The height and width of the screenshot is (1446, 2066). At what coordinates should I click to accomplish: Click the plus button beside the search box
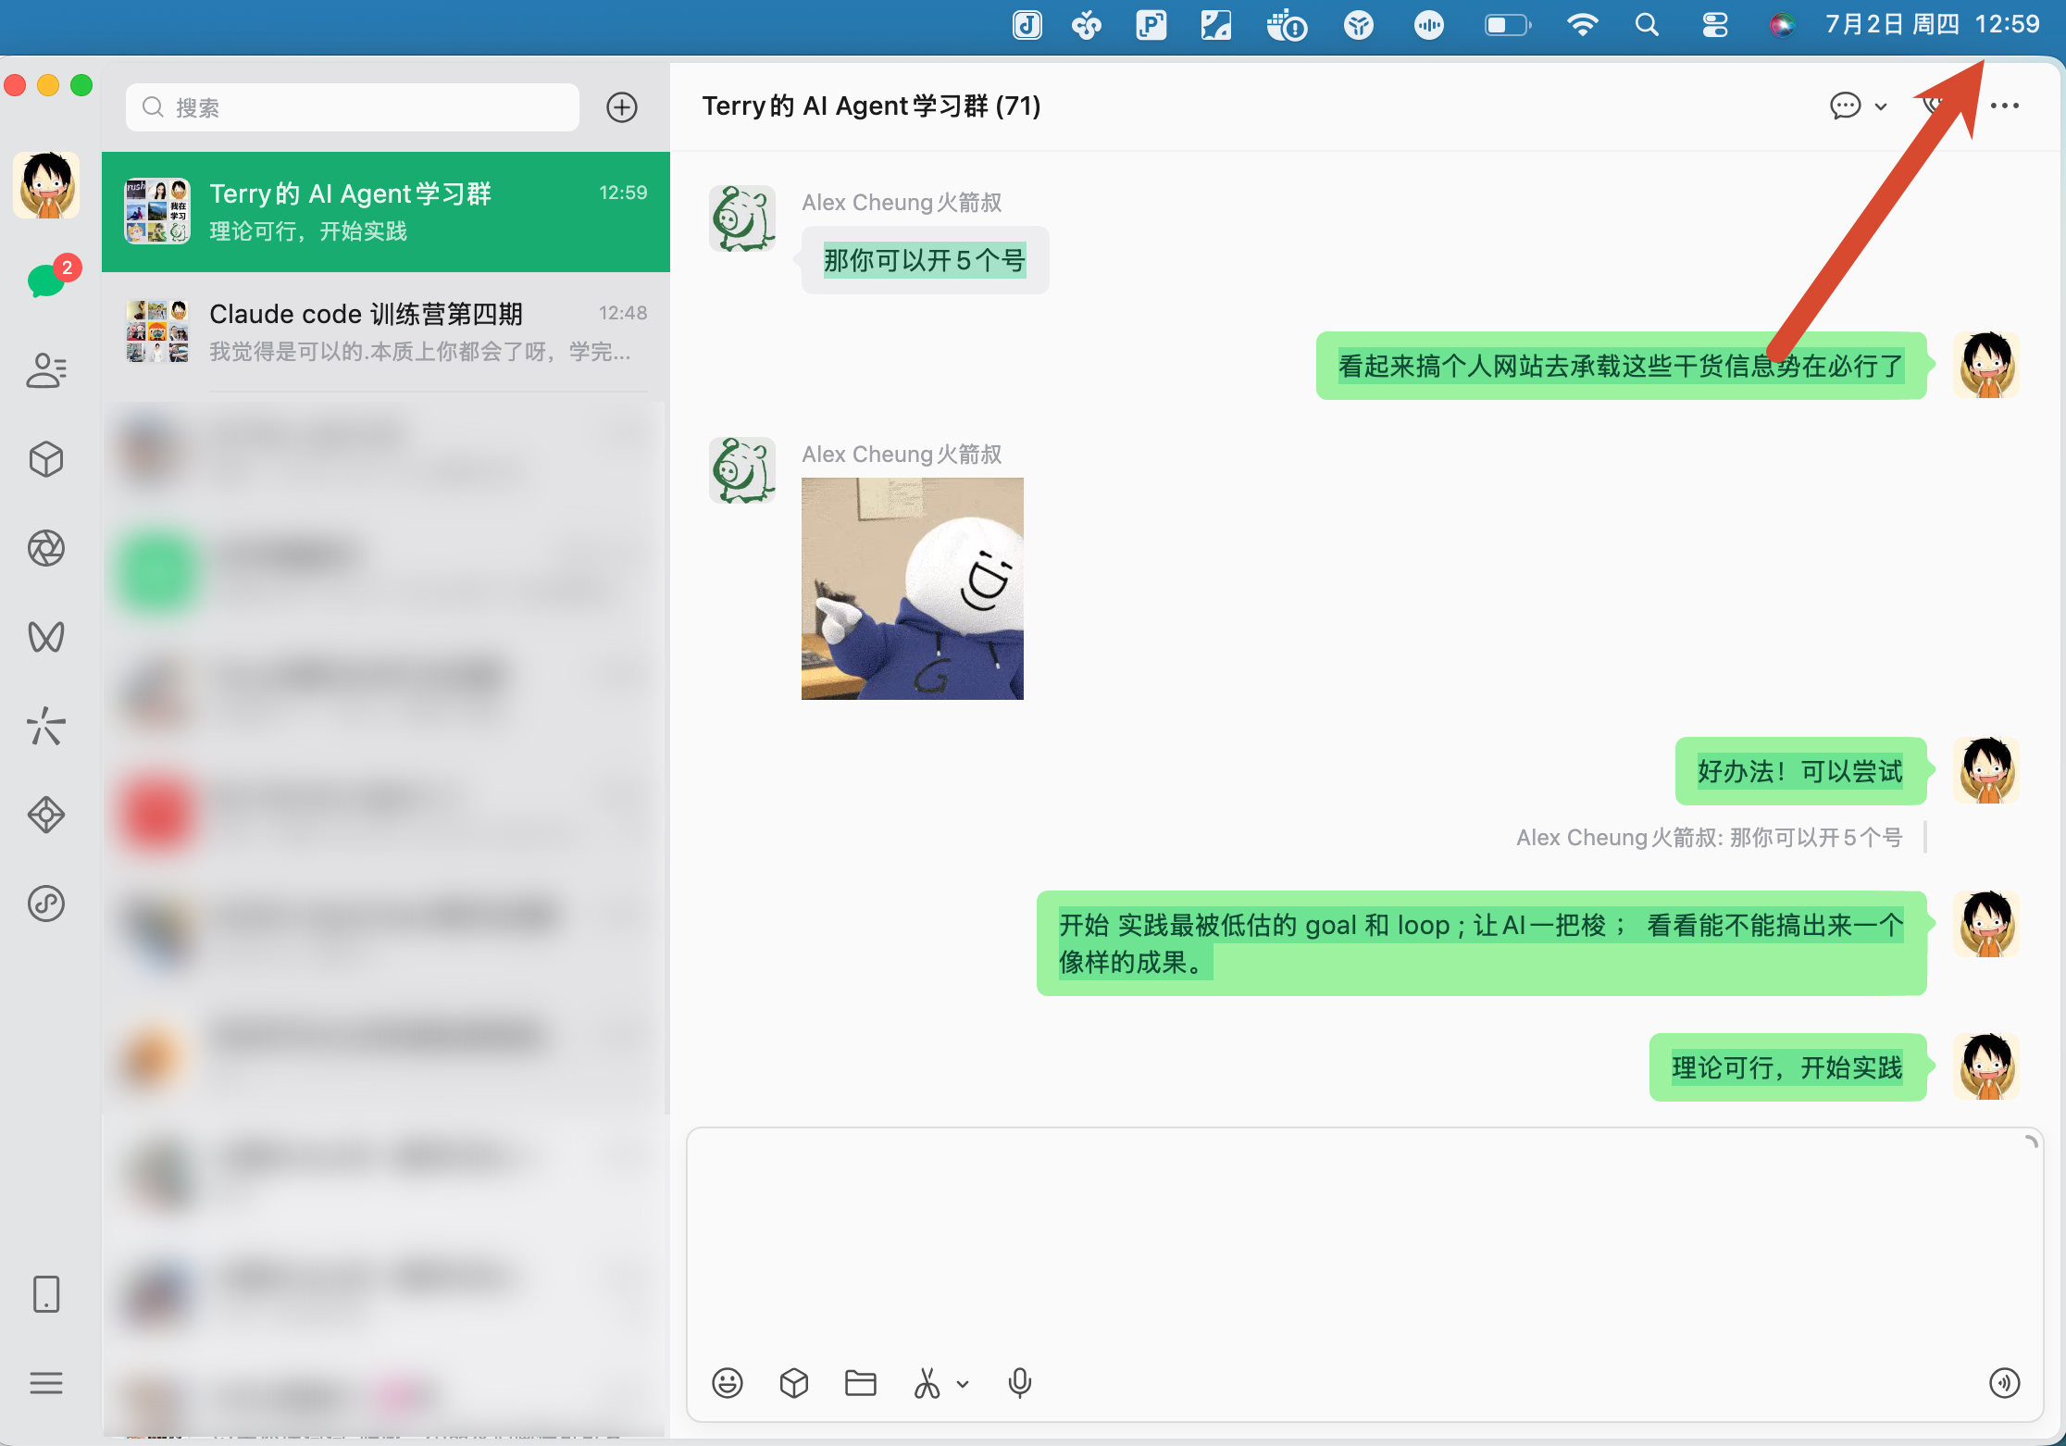coord(622,107)
